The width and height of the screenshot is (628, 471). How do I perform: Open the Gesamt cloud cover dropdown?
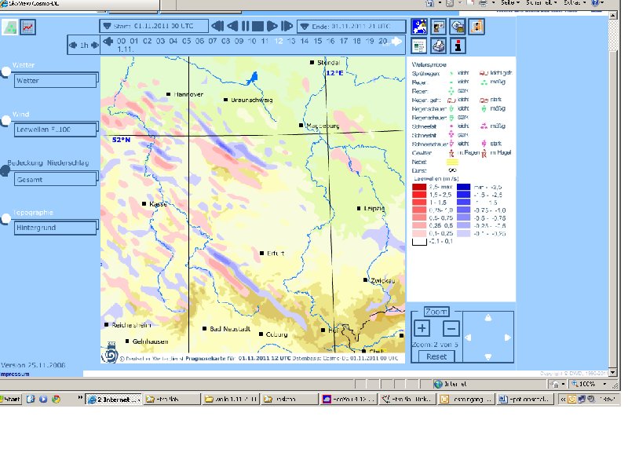click(x=56, y=179)
